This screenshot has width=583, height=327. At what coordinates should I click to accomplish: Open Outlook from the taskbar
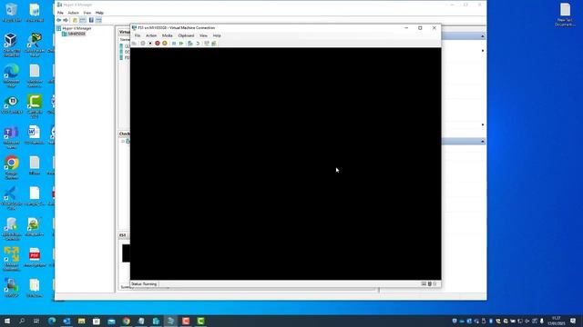point(66,321)
